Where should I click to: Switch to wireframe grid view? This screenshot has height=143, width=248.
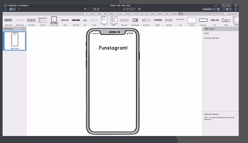click(14, 9)
